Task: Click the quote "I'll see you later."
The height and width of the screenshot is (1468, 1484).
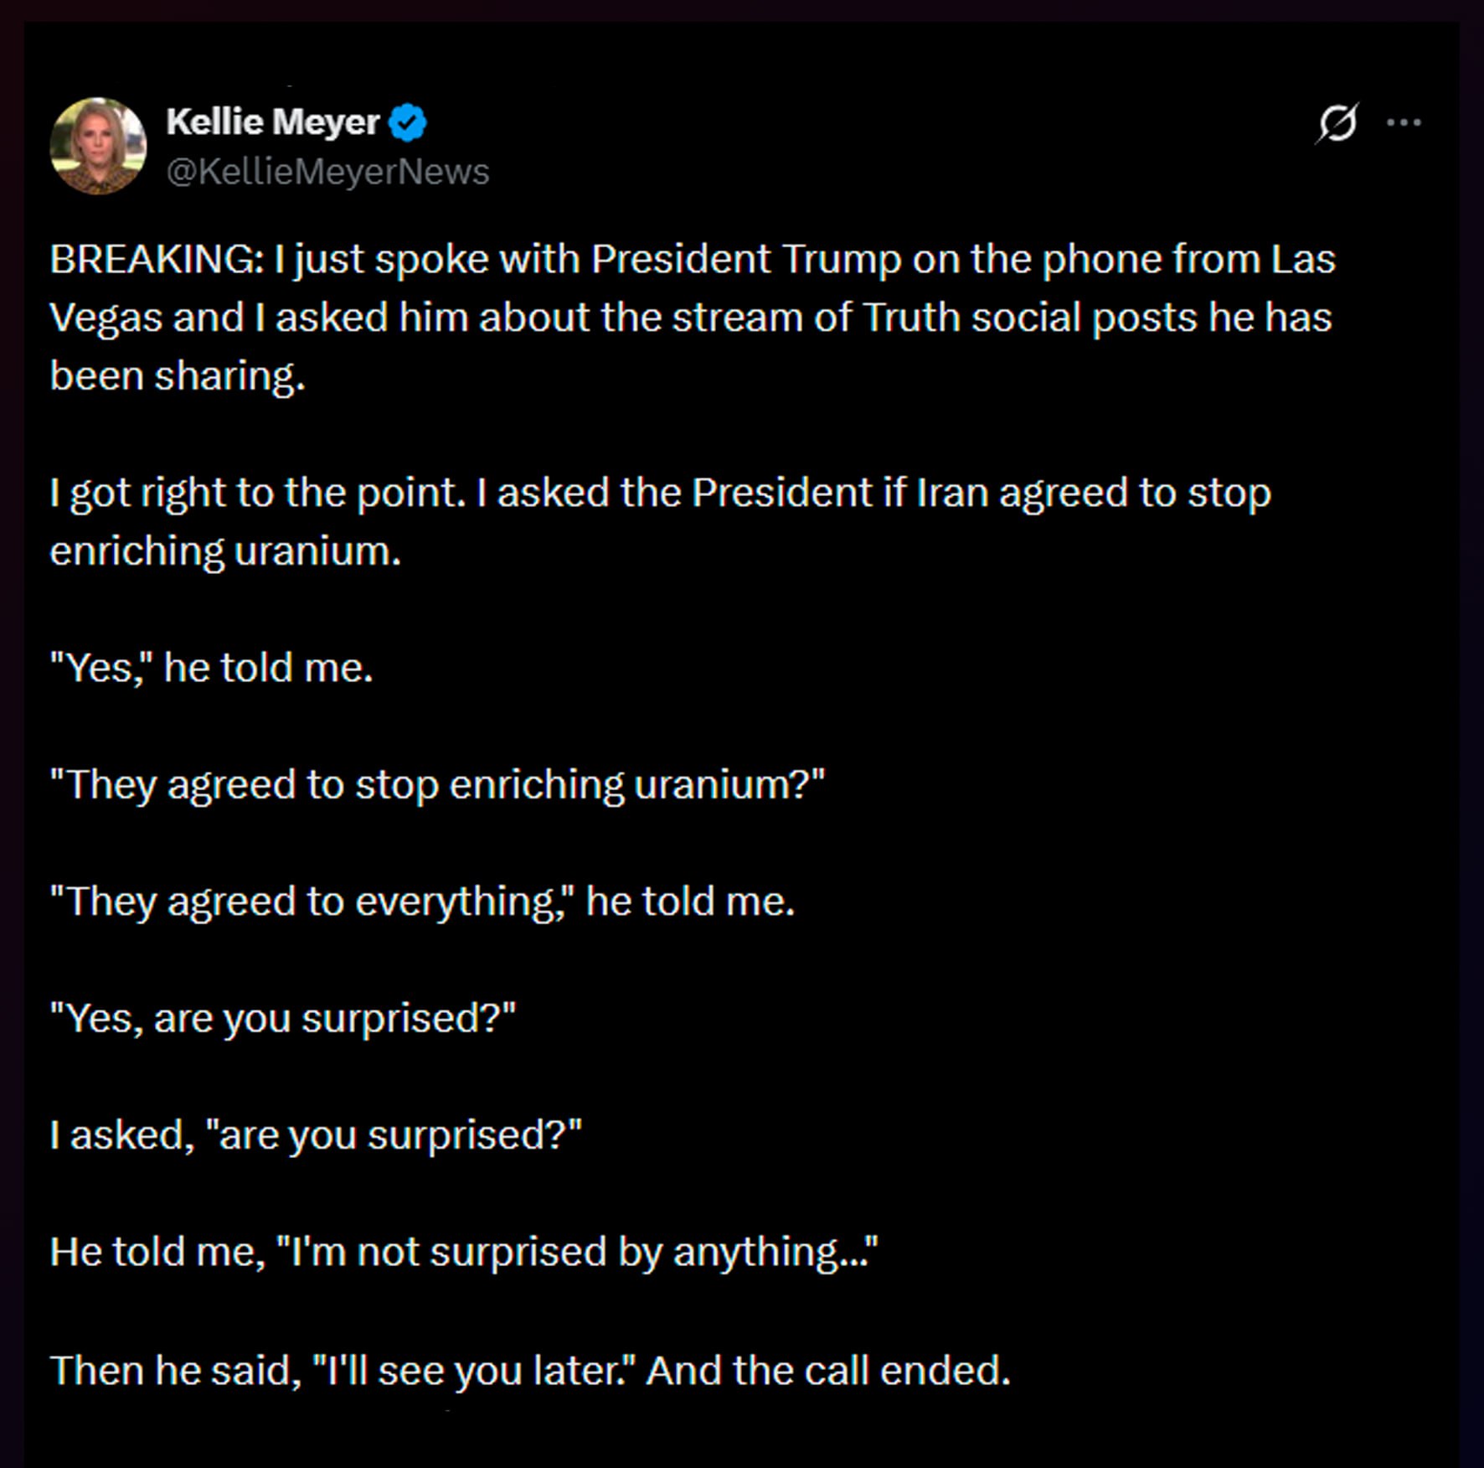Action: (474, 1371)
